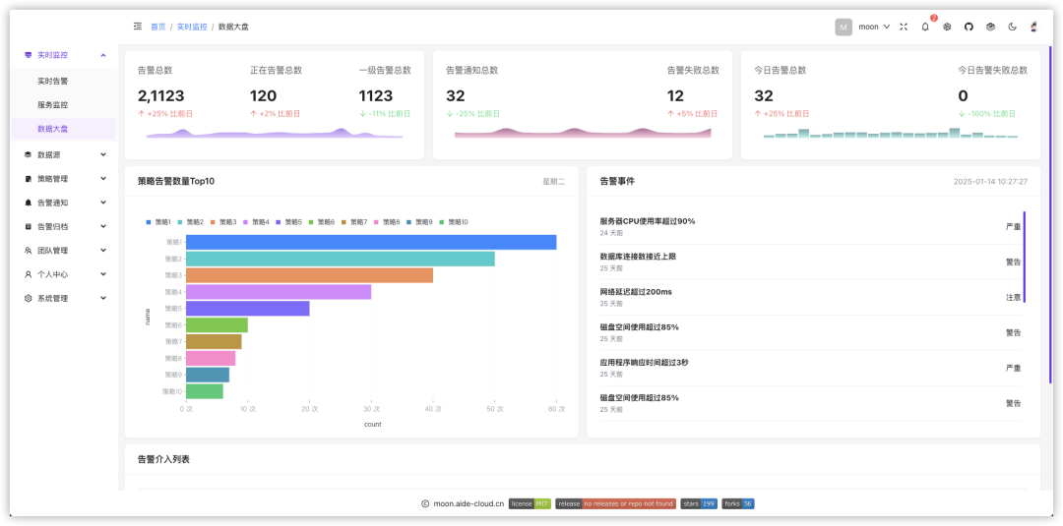Screen dimensions: 1063x526
Task: Toggle dark mode with the moon icon
Action: coord(1012,28)
